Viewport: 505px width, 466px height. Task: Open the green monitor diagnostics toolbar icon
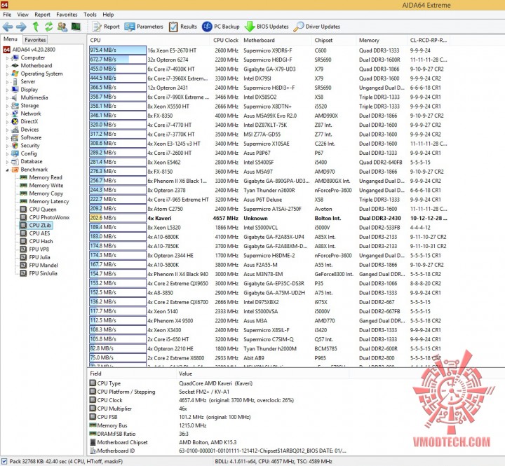[x=76, y=27]
